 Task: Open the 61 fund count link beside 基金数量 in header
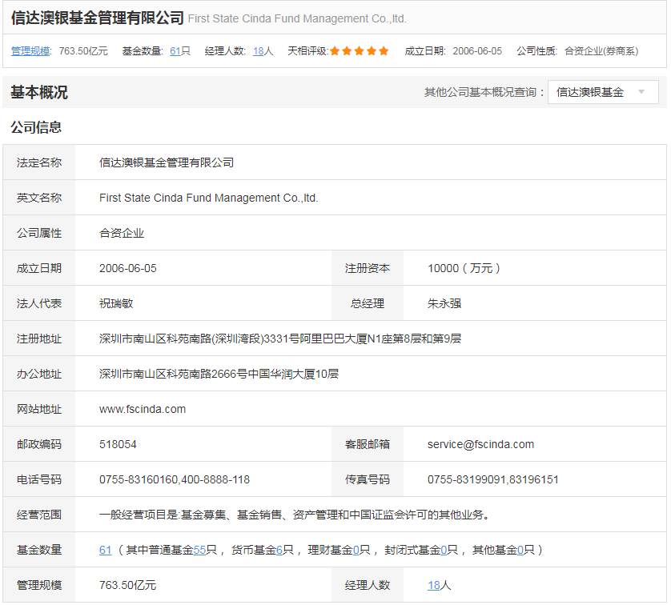[x=175, y=50]
